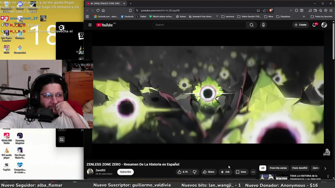Open Brave Shields lion icon
The height and width of the screenshot is (188, 335).
tap(271, 10)
